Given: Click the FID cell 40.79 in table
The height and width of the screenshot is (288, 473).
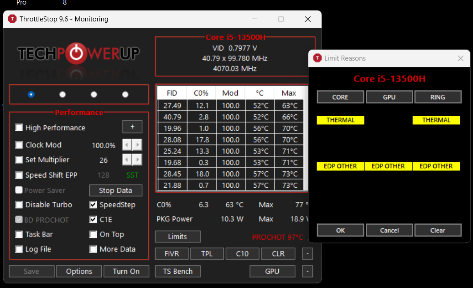Looking at the screenshot, I should [x=172, y=117].
